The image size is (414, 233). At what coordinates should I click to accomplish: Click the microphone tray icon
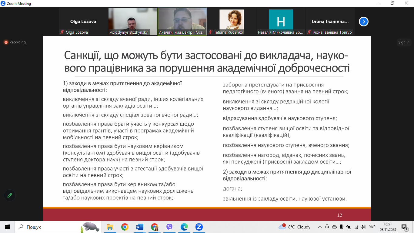click(342, 227)
